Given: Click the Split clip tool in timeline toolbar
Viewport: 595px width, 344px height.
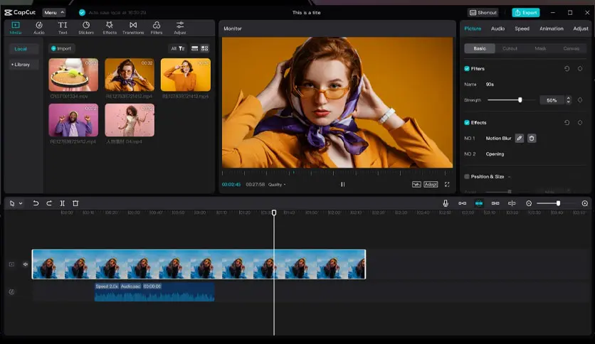Looking at the screenshot, I should [x=63, y=203].
